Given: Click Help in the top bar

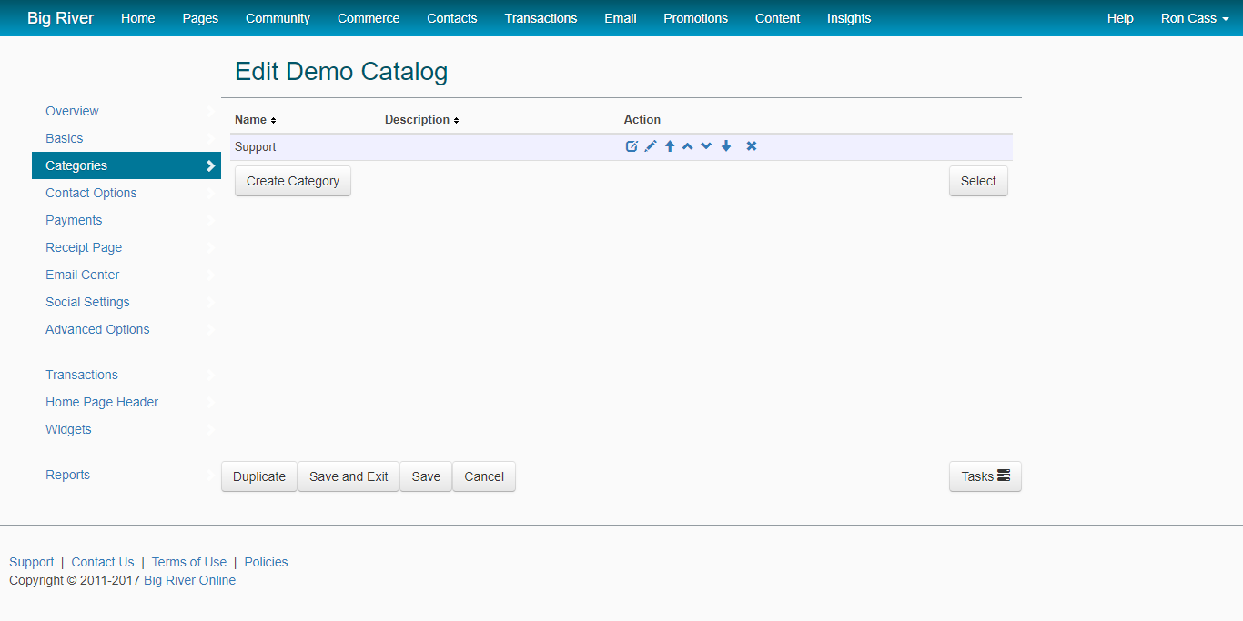Looking at the screenshot, I should tap(1120, 18).
